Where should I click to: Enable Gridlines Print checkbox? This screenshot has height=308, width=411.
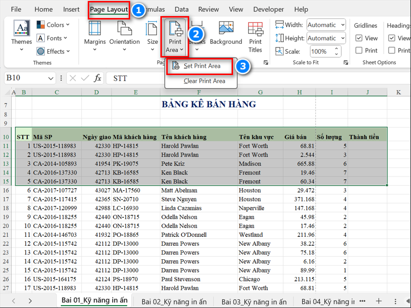(x=359, y=50)
